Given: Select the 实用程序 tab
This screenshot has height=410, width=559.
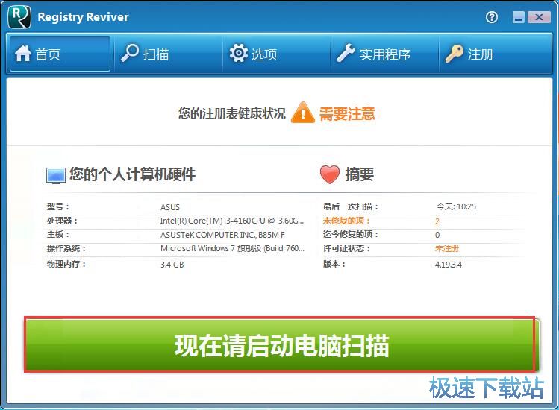Looking at the screenshot, I should pyautogui.click(x=385, y=54).
